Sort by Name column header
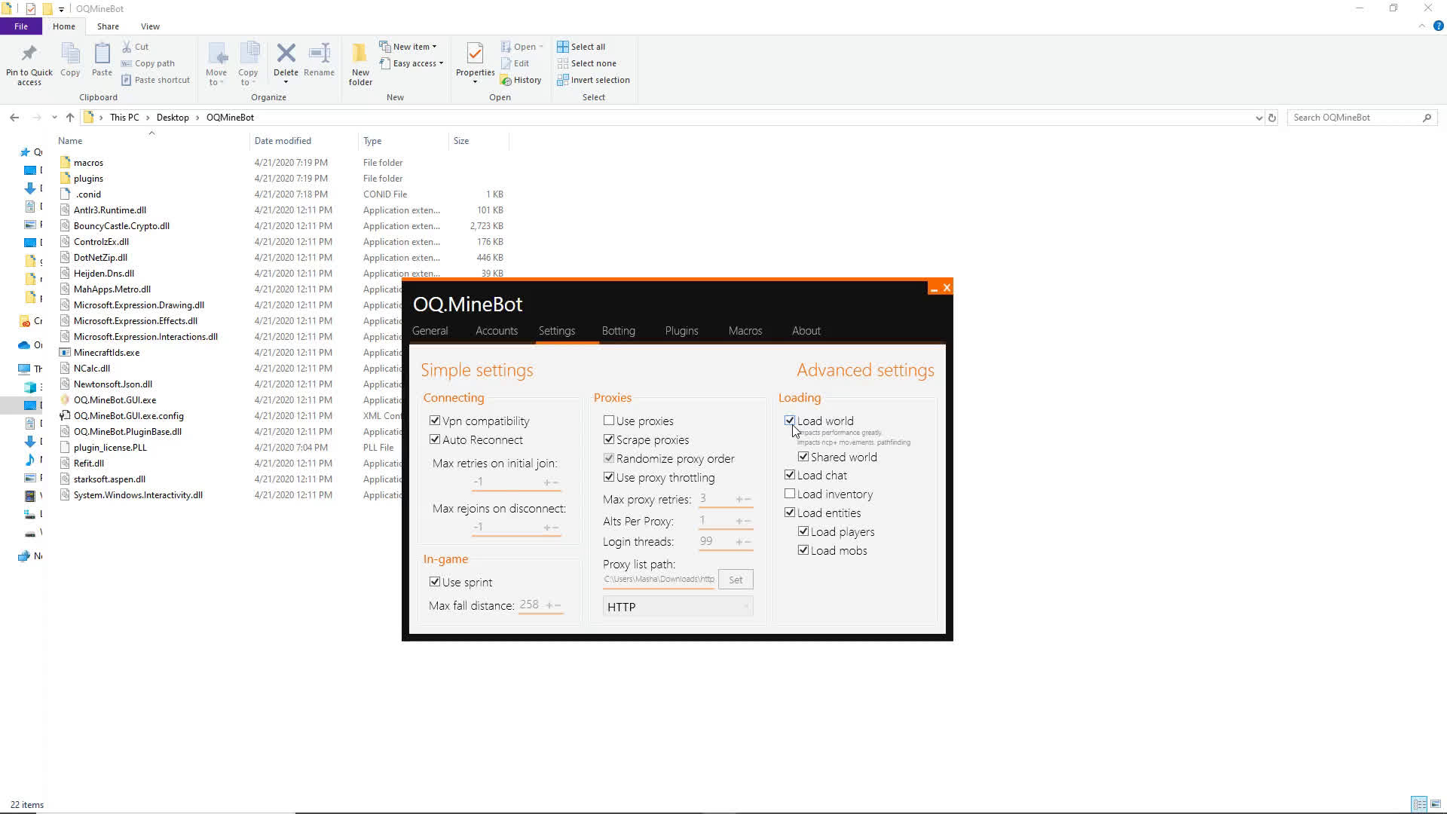The height and width of the screenshot is (814, 1447). click(70, 141)
